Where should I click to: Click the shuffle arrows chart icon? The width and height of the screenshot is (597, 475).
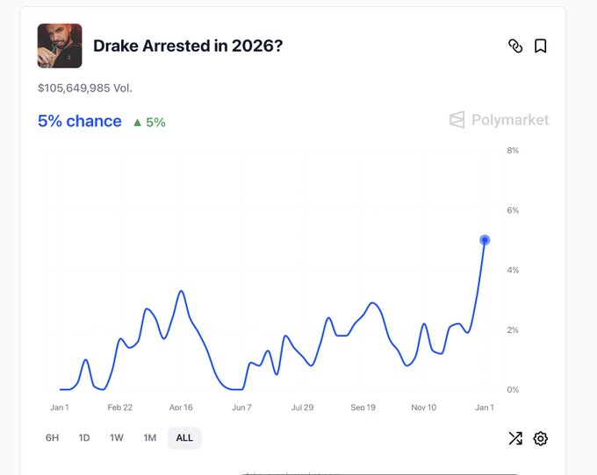click(515, 438)
